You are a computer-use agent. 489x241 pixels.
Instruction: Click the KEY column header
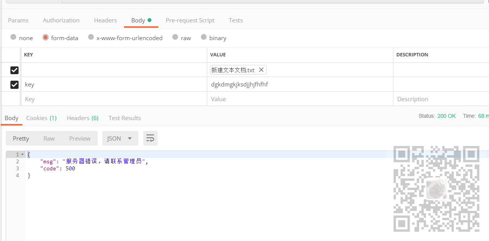pos(29,54)
